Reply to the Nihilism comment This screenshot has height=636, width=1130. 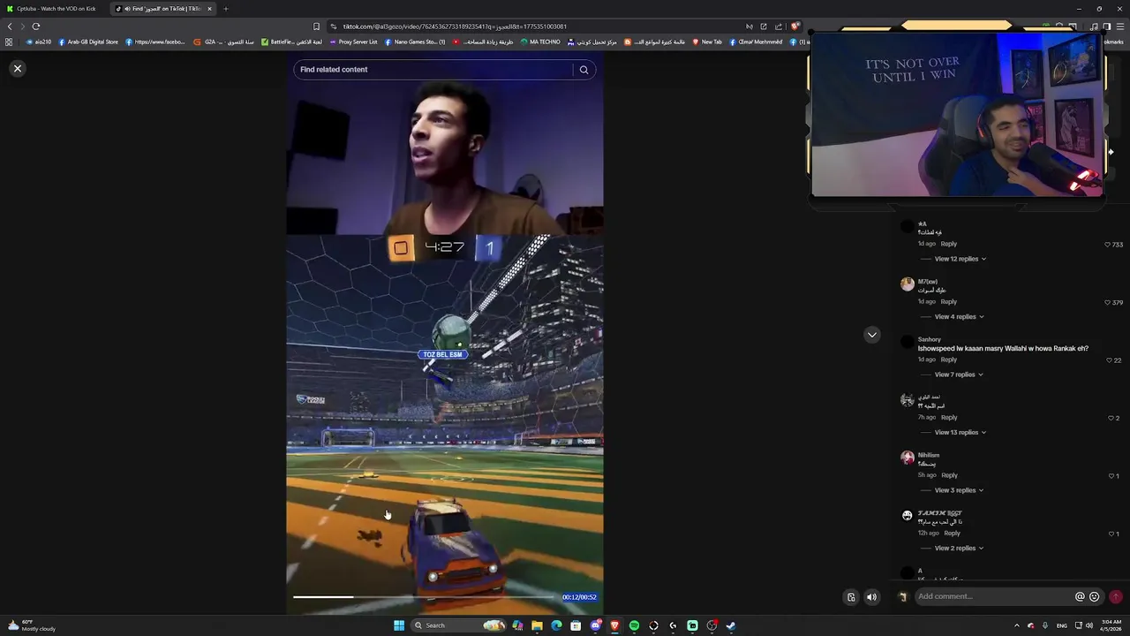click(x=949, y=475)
